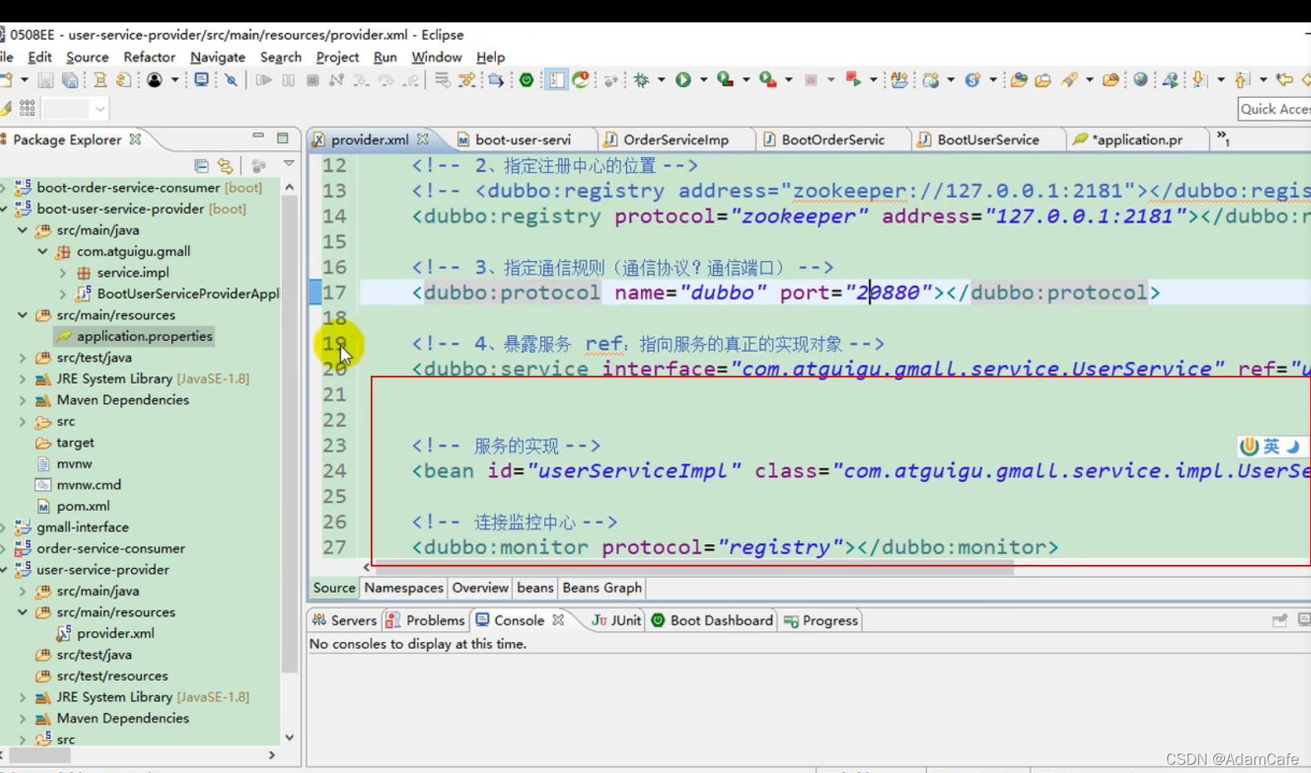This screenshot has width=1311, height=773.
Task: Show hidden editor tabs overflow list
Action: tap(1223, 139)
